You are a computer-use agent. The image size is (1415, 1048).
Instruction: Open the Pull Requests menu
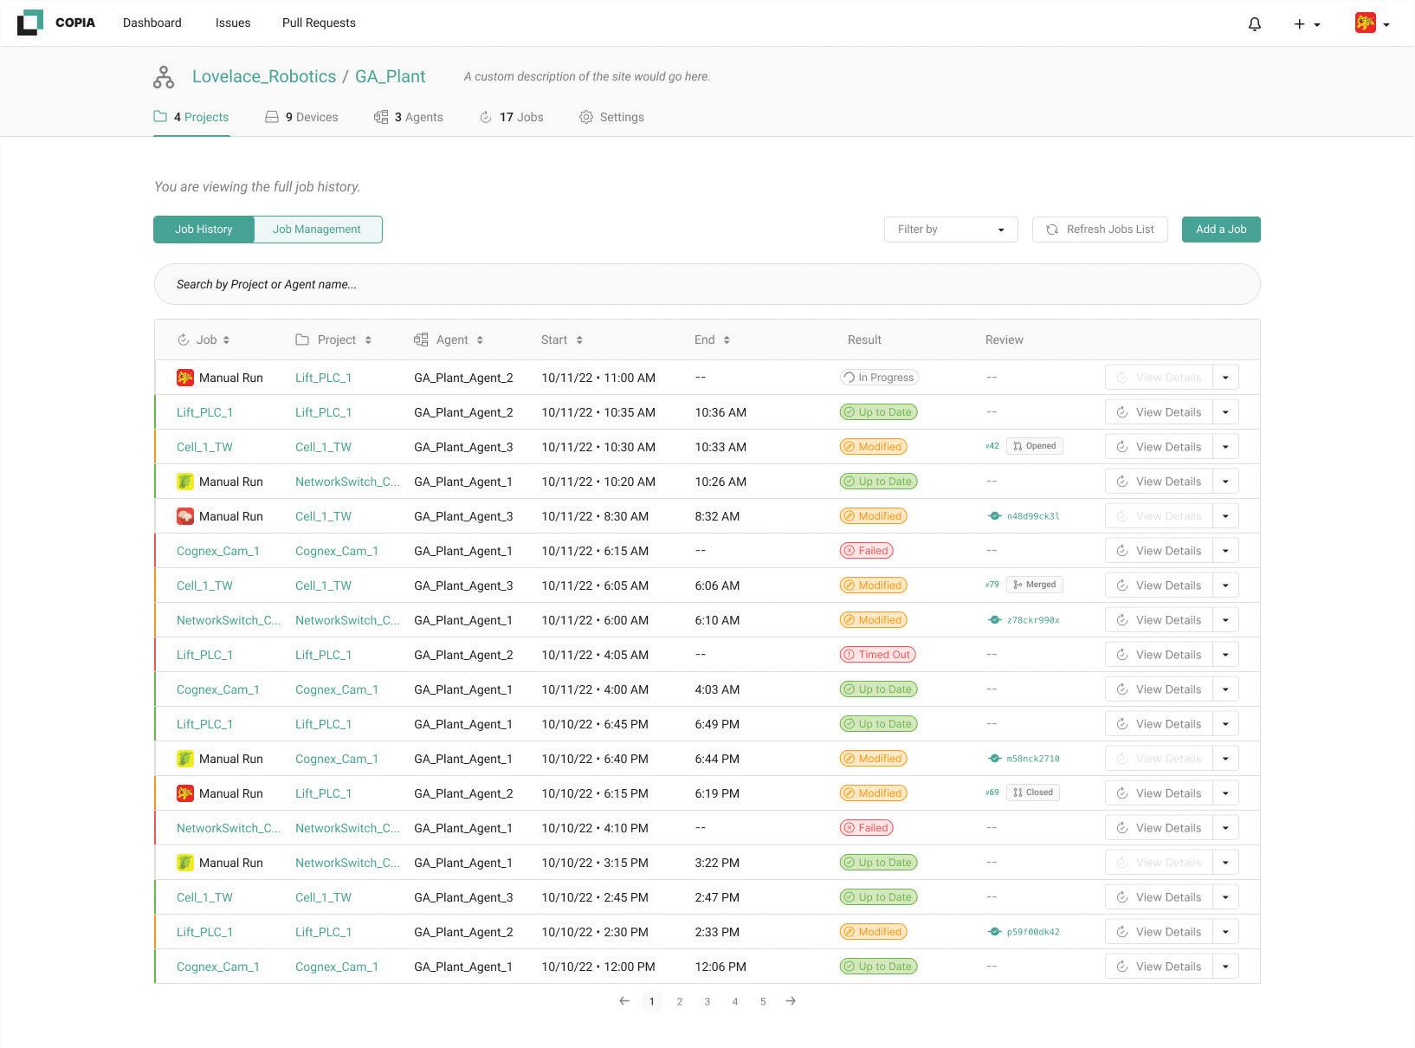[319, 23]
